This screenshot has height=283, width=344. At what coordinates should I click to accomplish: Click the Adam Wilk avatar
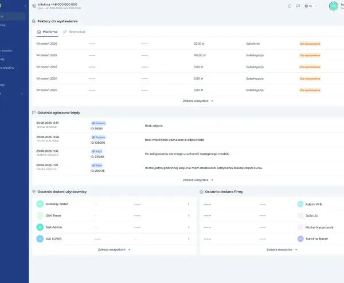point(300,205)
